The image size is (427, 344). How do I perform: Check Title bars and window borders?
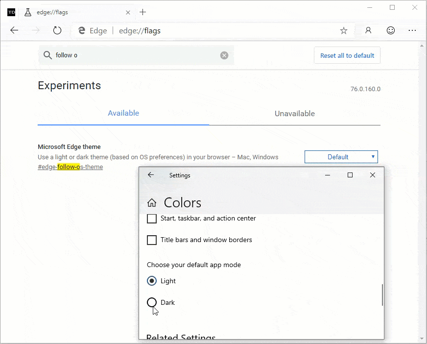click(x=152, y=240)
